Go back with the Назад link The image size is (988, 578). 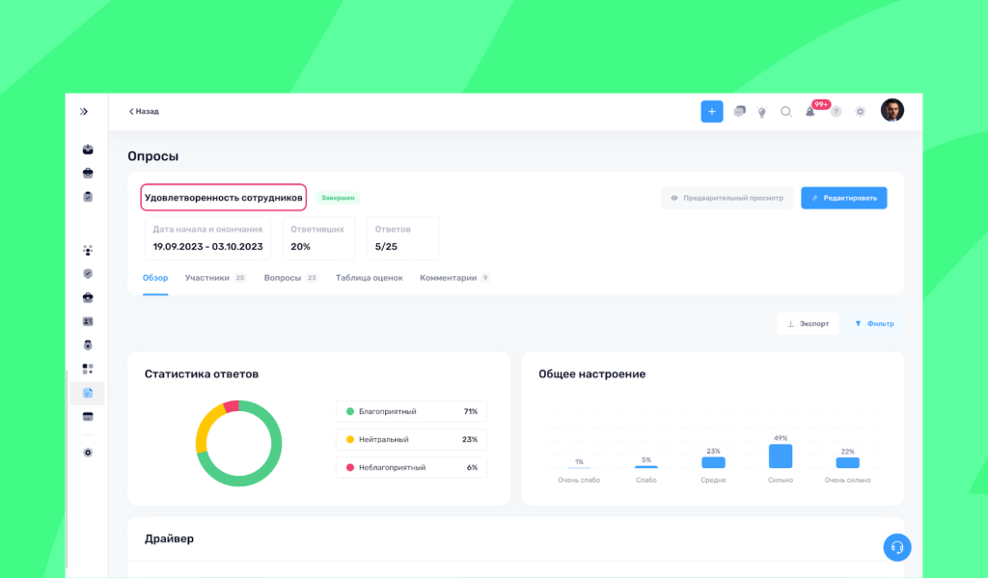144,112
